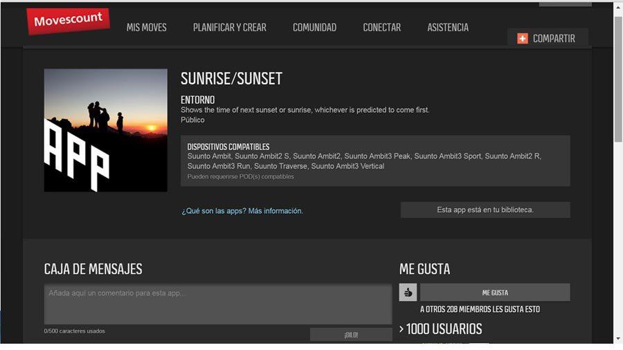Follow the '¿Qué son las apps? Más información' link
The height and width of the screenshot is (350, 623).
pyautogui.click(x=242, y=211)
